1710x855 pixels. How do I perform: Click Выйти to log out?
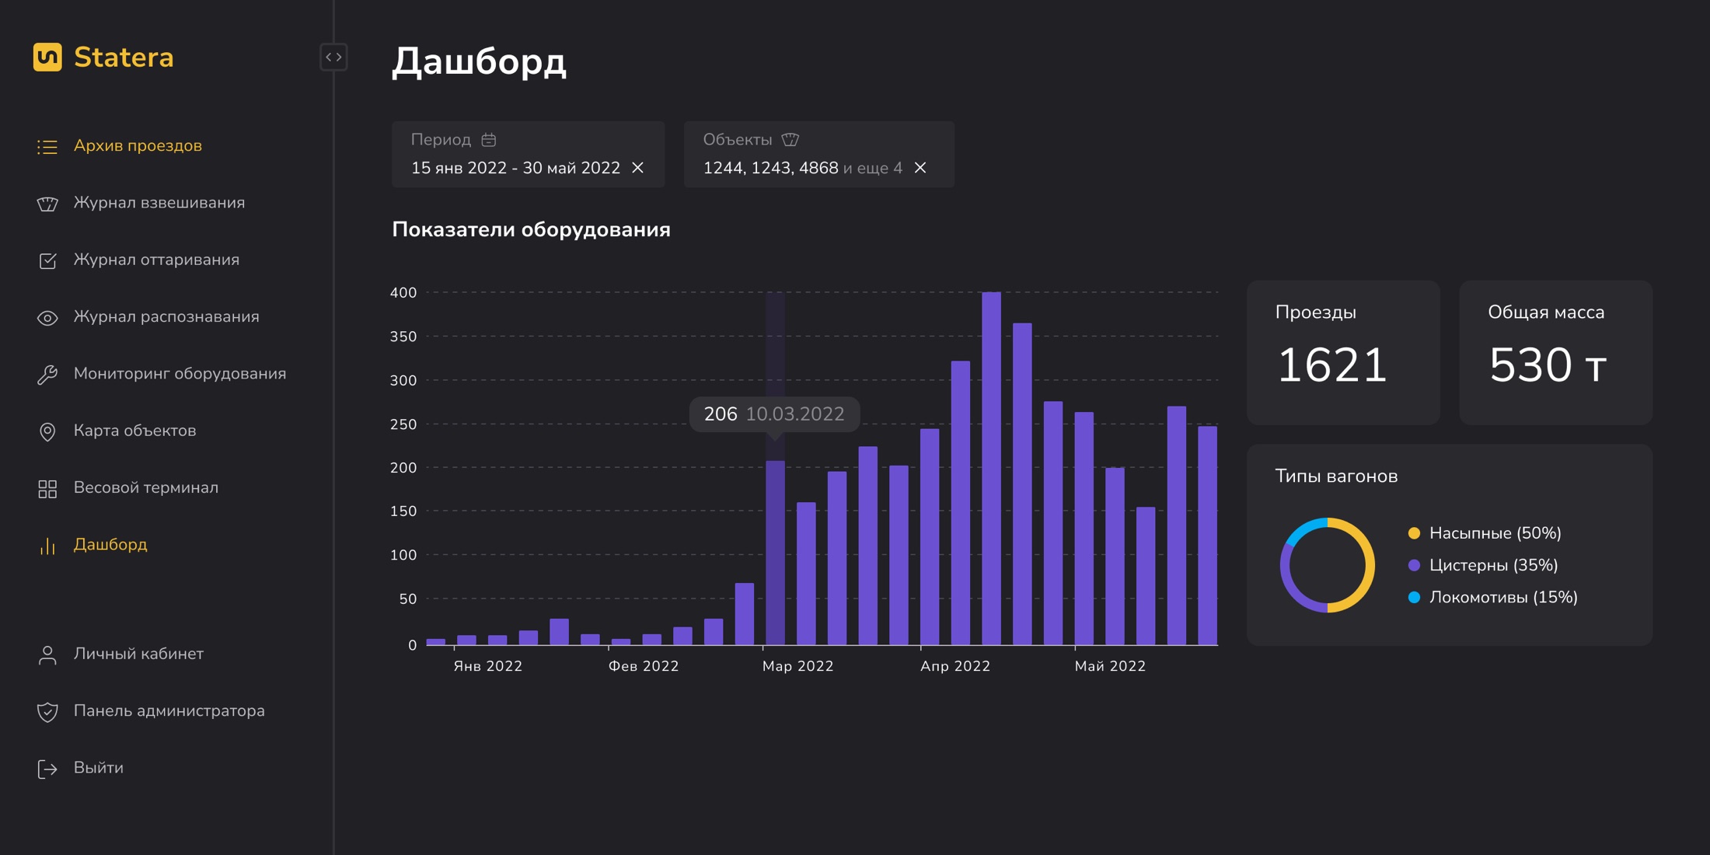pyautogui.click(x=99, y=768)
